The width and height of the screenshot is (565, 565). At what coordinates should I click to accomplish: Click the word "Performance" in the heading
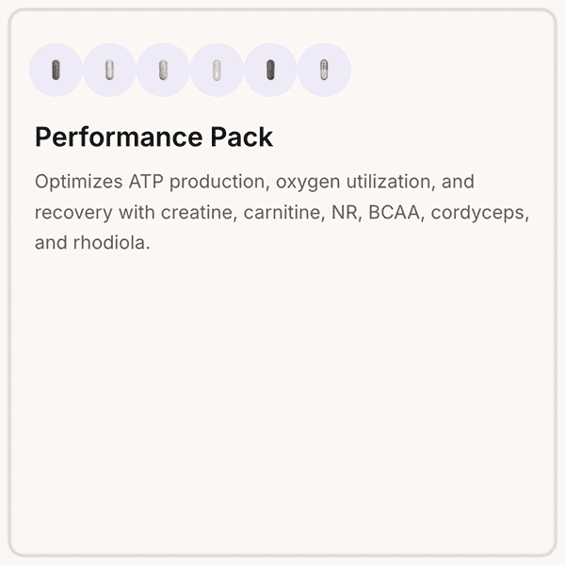119,137
